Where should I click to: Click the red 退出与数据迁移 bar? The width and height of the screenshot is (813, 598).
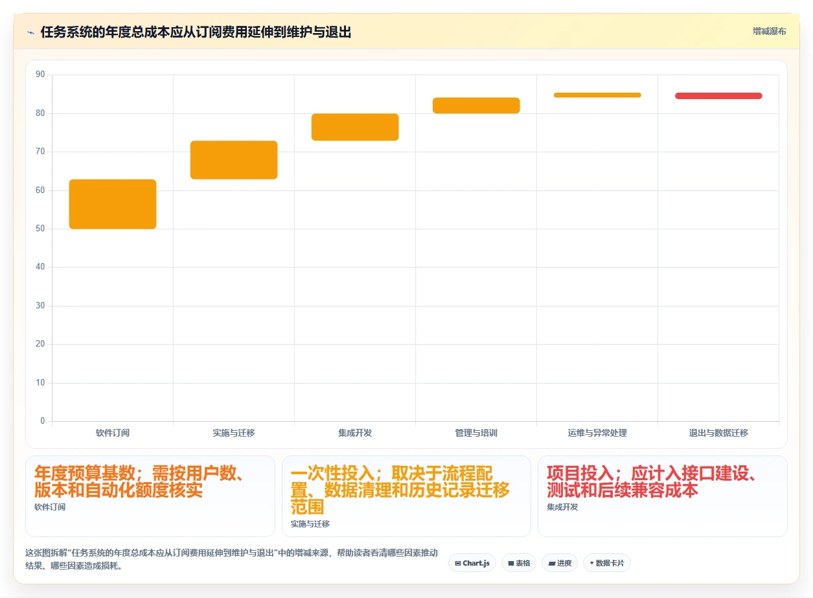[718, 96]
